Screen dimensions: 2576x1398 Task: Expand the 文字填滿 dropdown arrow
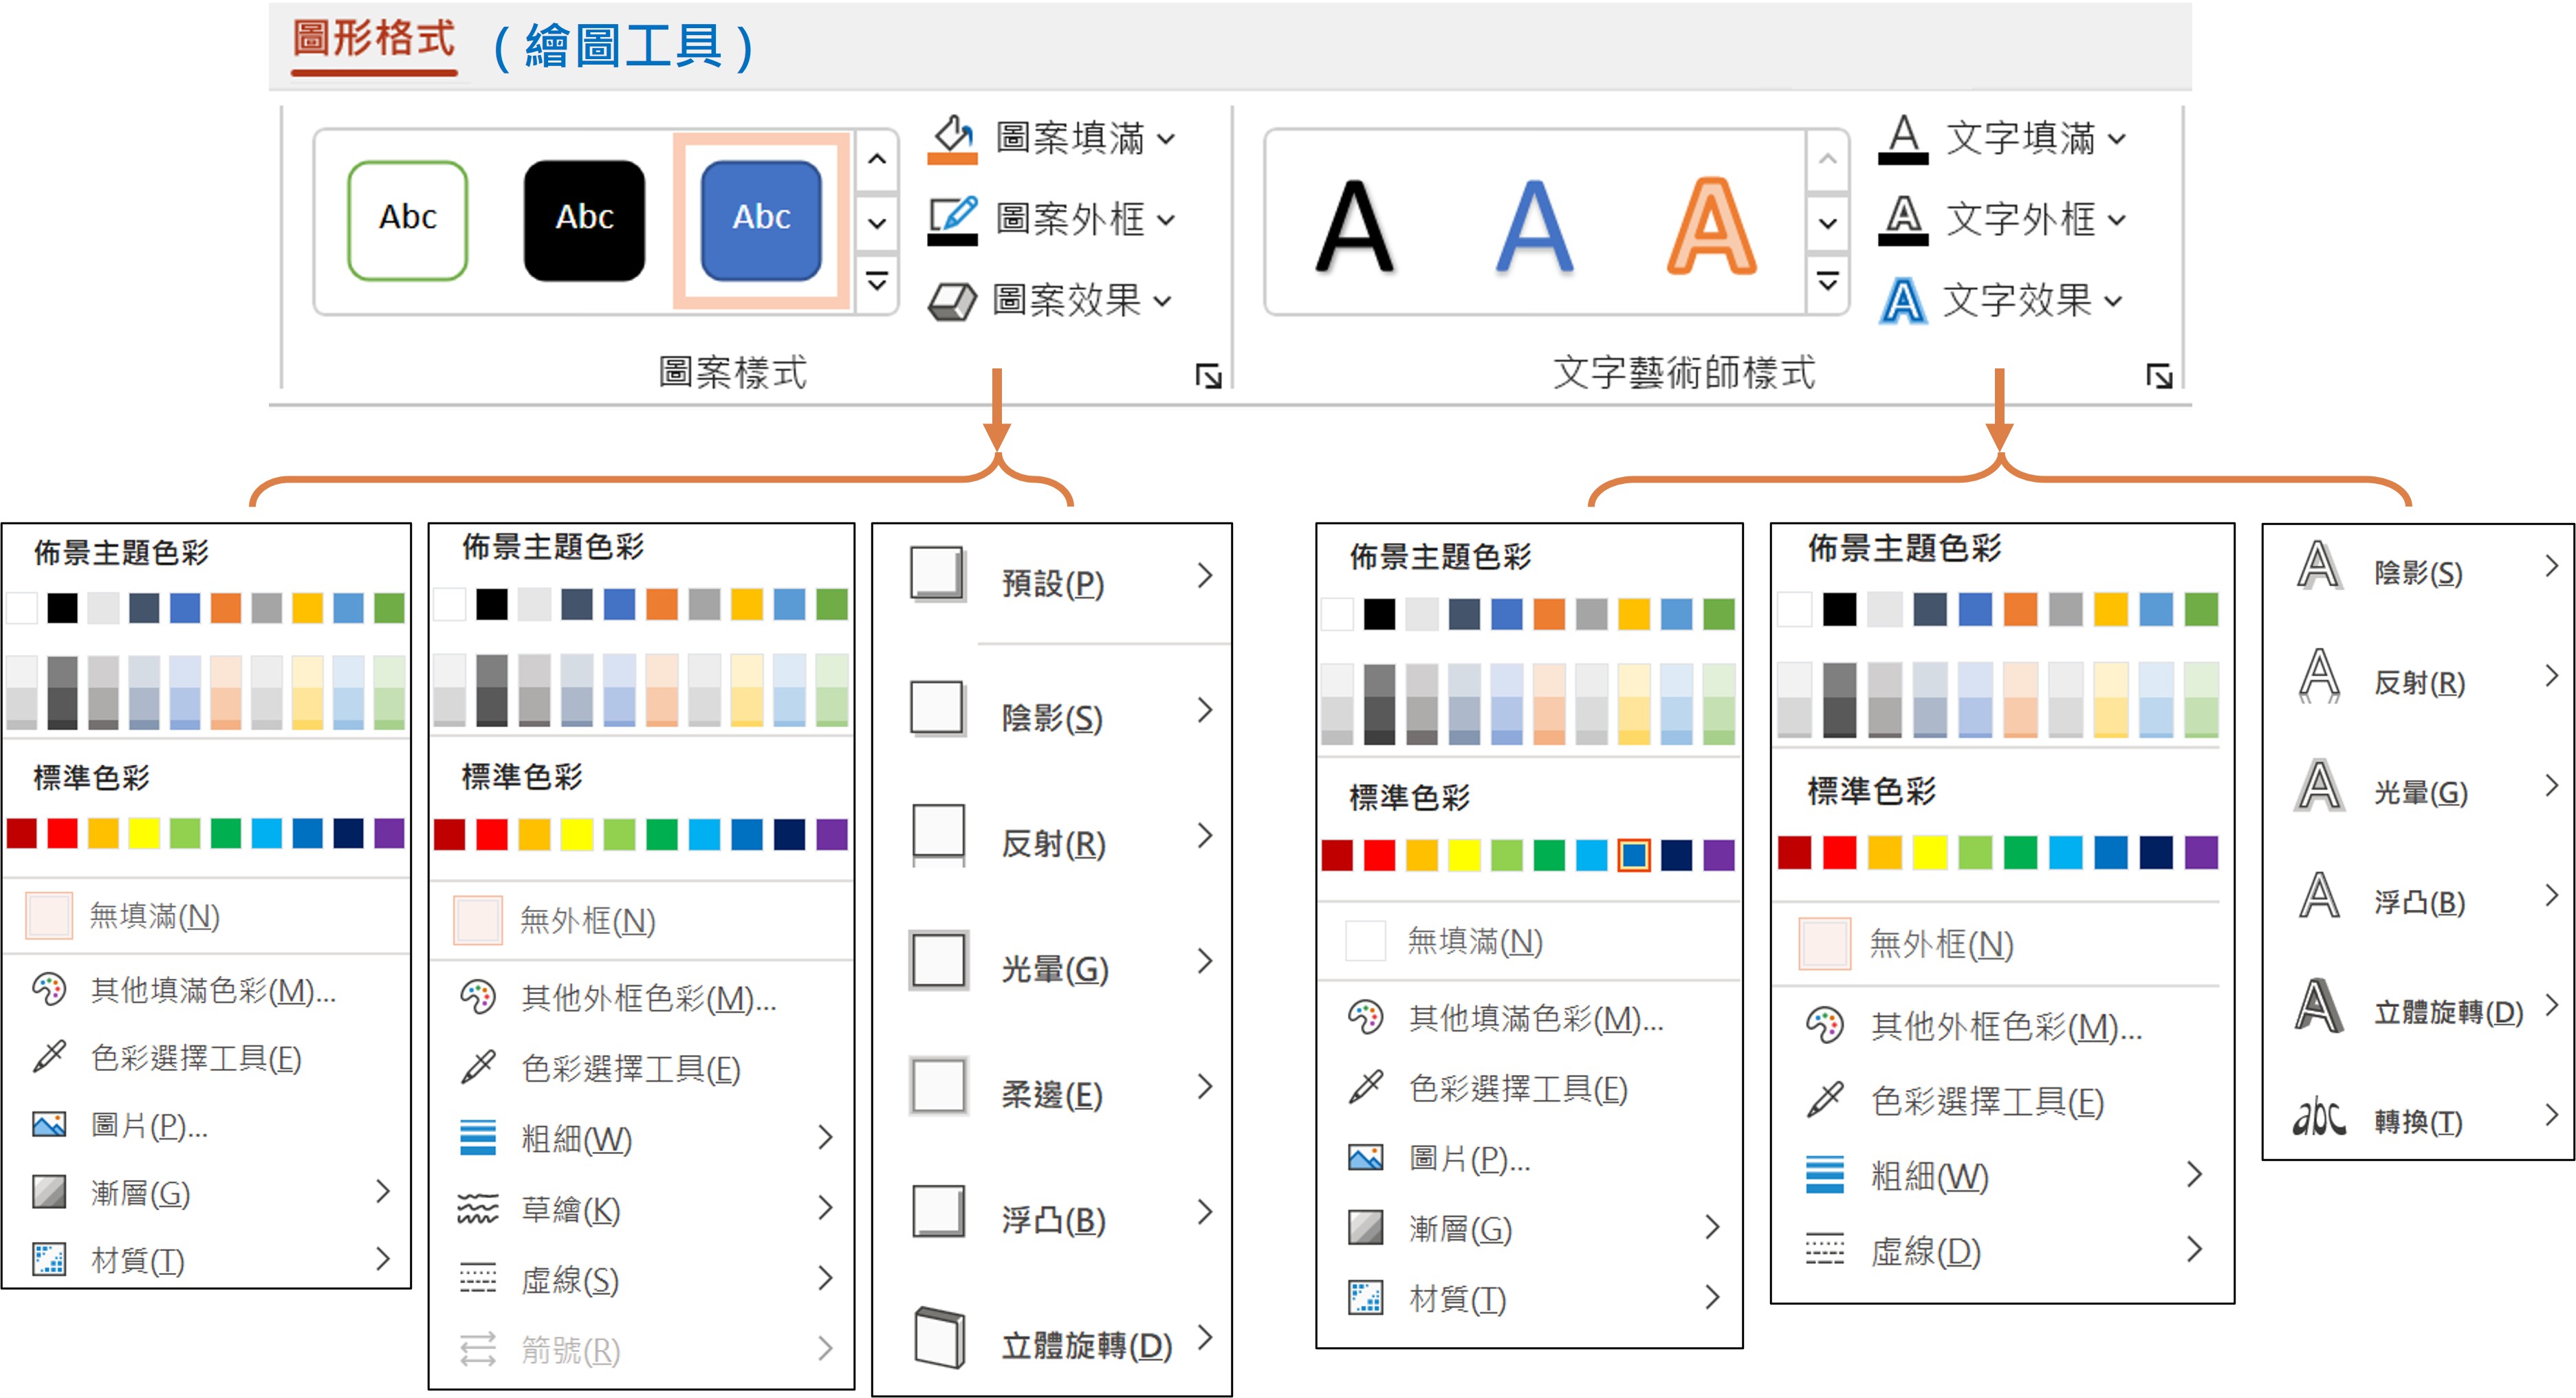(2118, 139)
